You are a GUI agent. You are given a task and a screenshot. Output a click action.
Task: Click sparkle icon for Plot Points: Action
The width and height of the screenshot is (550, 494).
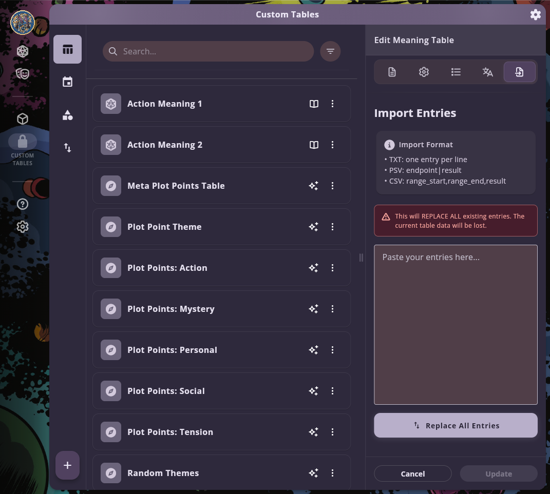click(314, 268)
